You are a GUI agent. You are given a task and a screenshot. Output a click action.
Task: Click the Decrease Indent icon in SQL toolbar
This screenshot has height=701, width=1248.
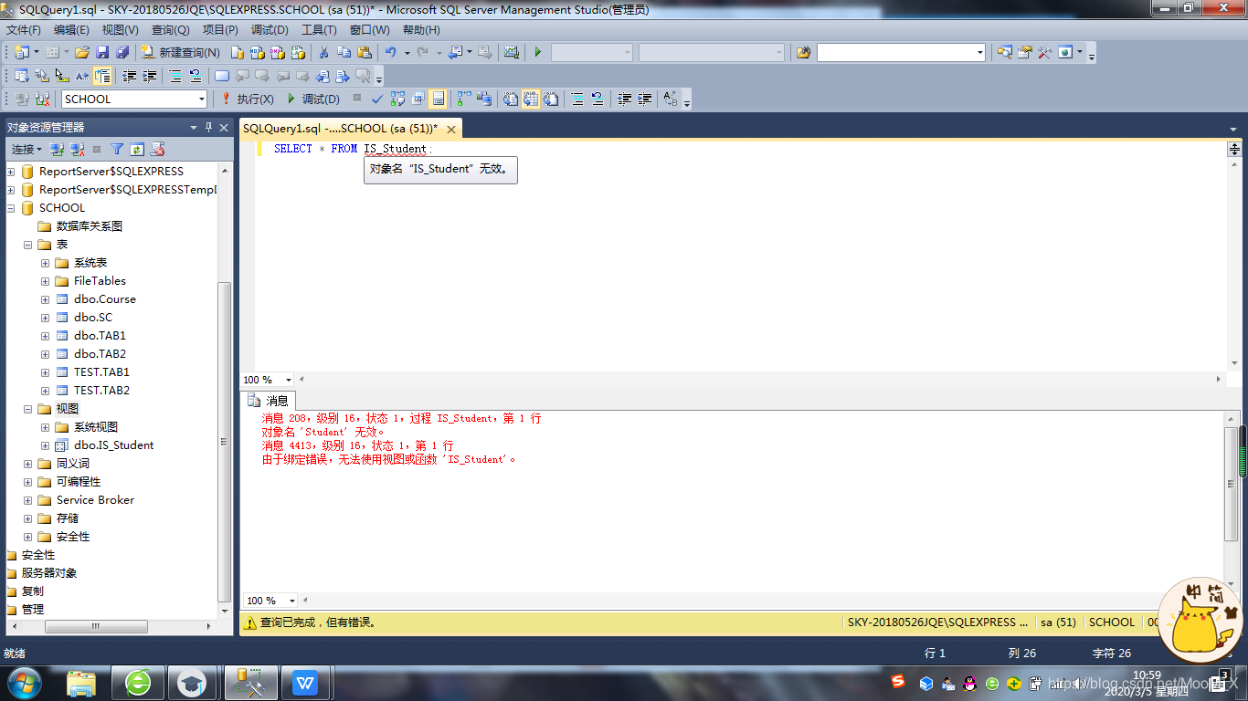pos(625,99)
